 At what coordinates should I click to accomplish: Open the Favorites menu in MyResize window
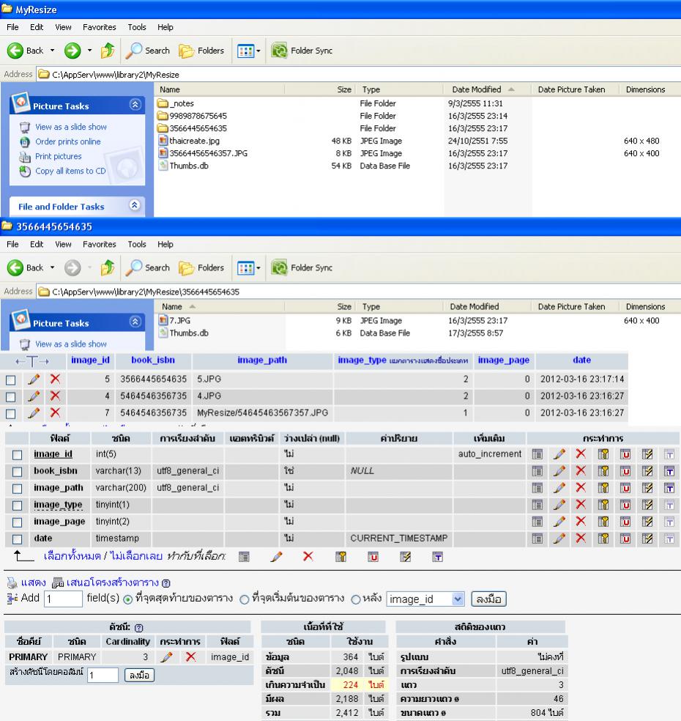click(98, 27)
